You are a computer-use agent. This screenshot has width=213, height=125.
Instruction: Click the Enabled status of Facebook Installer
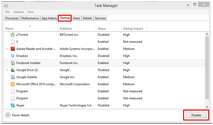click(103, 63)
